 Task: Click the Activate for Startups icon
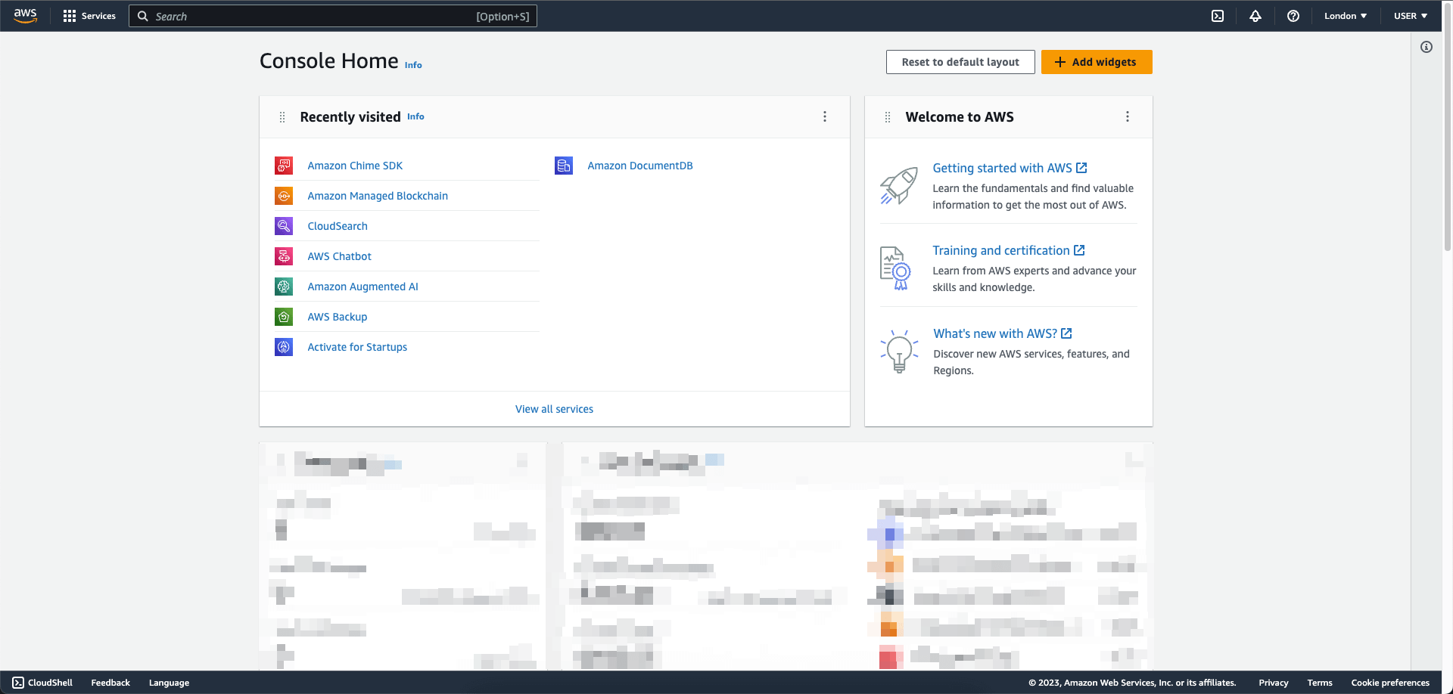(x=284, y=347)
